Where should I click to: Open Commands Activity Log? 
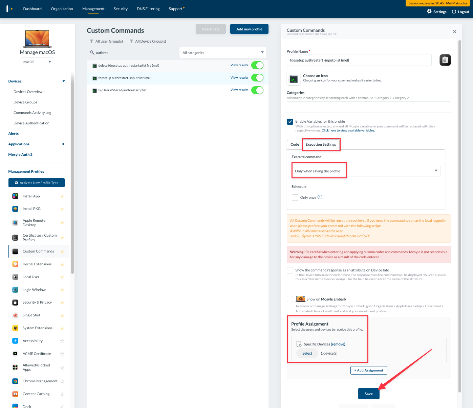(x=33, y=113)
